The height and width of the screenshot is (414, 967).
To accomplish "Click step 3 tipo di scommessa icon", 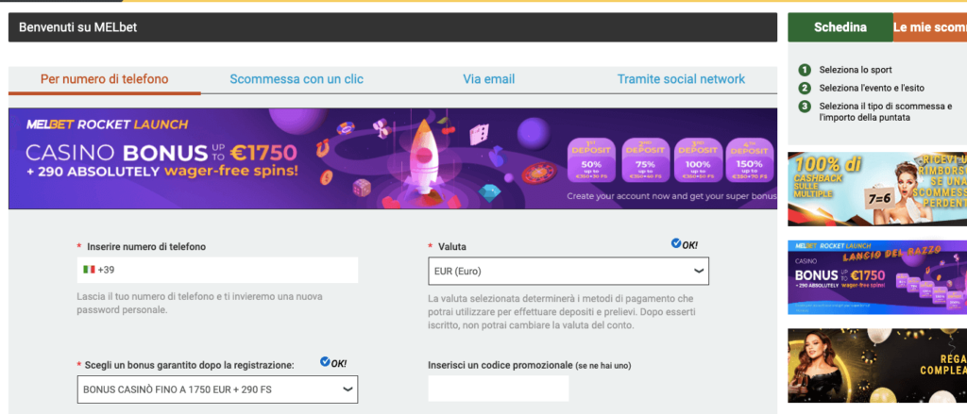I will (805, 107).
